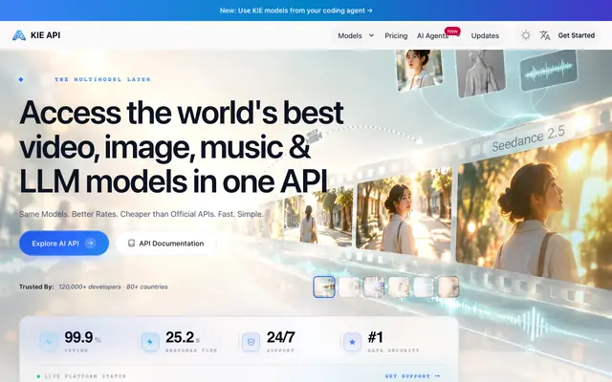Image resolution: width=612 pixels, height=382 pixels.
Task: Click the audio waveform card in hero
Action: [549, 71]
